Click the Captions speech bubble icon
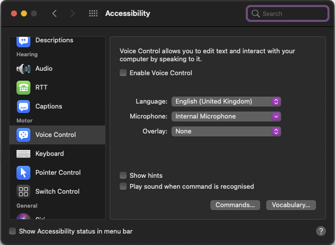This screenshot has height=245, width=335. (x=23, y=107)
